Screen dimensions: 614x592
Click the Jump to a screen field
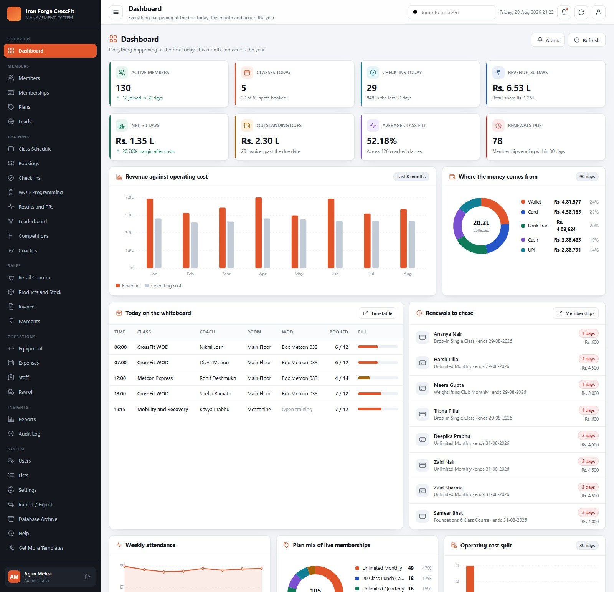(452, 12)
